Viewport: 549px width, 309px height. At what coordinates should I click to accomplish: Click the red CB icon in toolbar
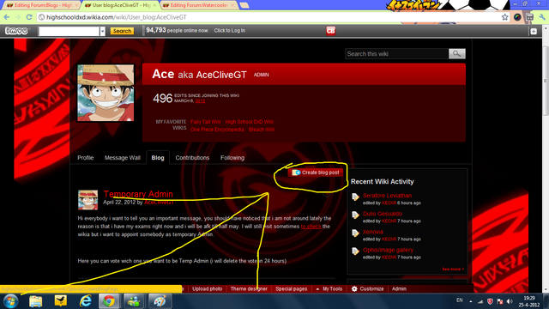pos(330,31)
